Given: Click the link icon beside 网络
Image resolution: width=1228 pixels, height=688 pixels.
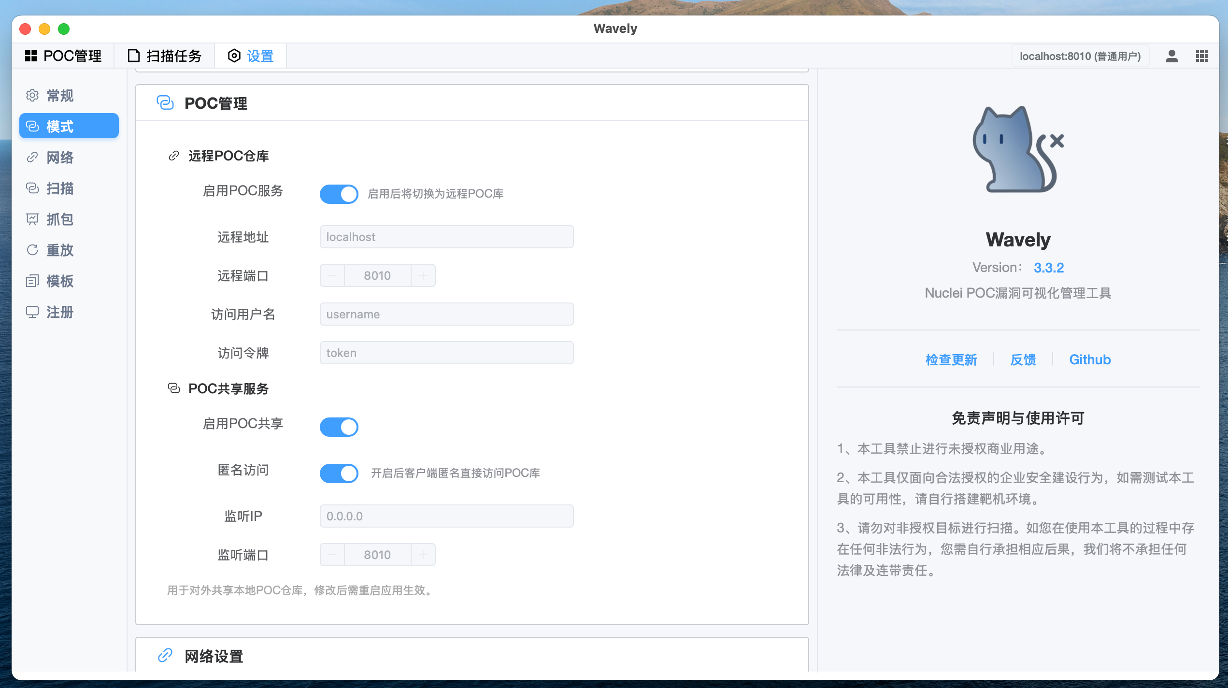Looking at the screenshot, I should coord(32,157).
